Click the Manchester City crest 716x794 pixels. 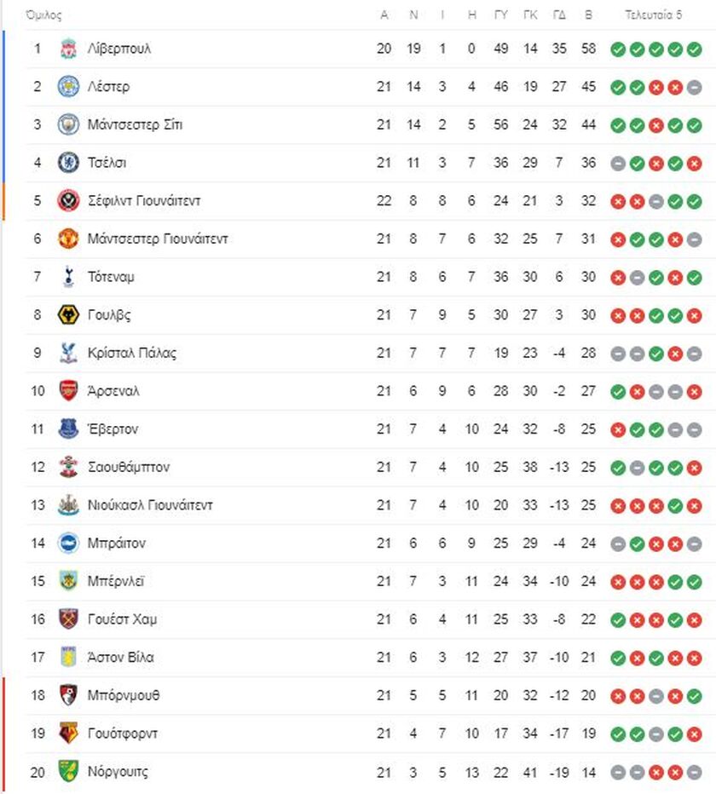[68, 124]
